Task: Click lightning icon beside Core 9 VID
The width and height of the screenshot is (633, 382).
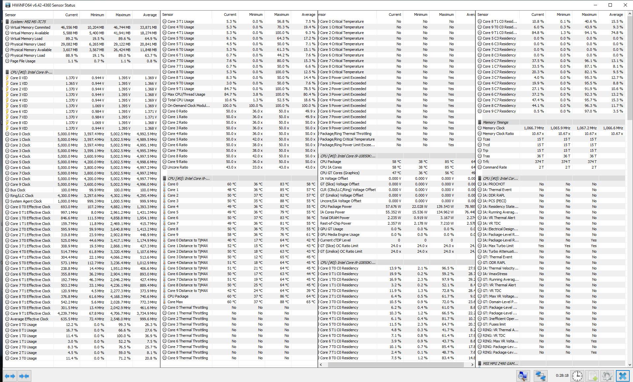Action: [x=7, y=128]
